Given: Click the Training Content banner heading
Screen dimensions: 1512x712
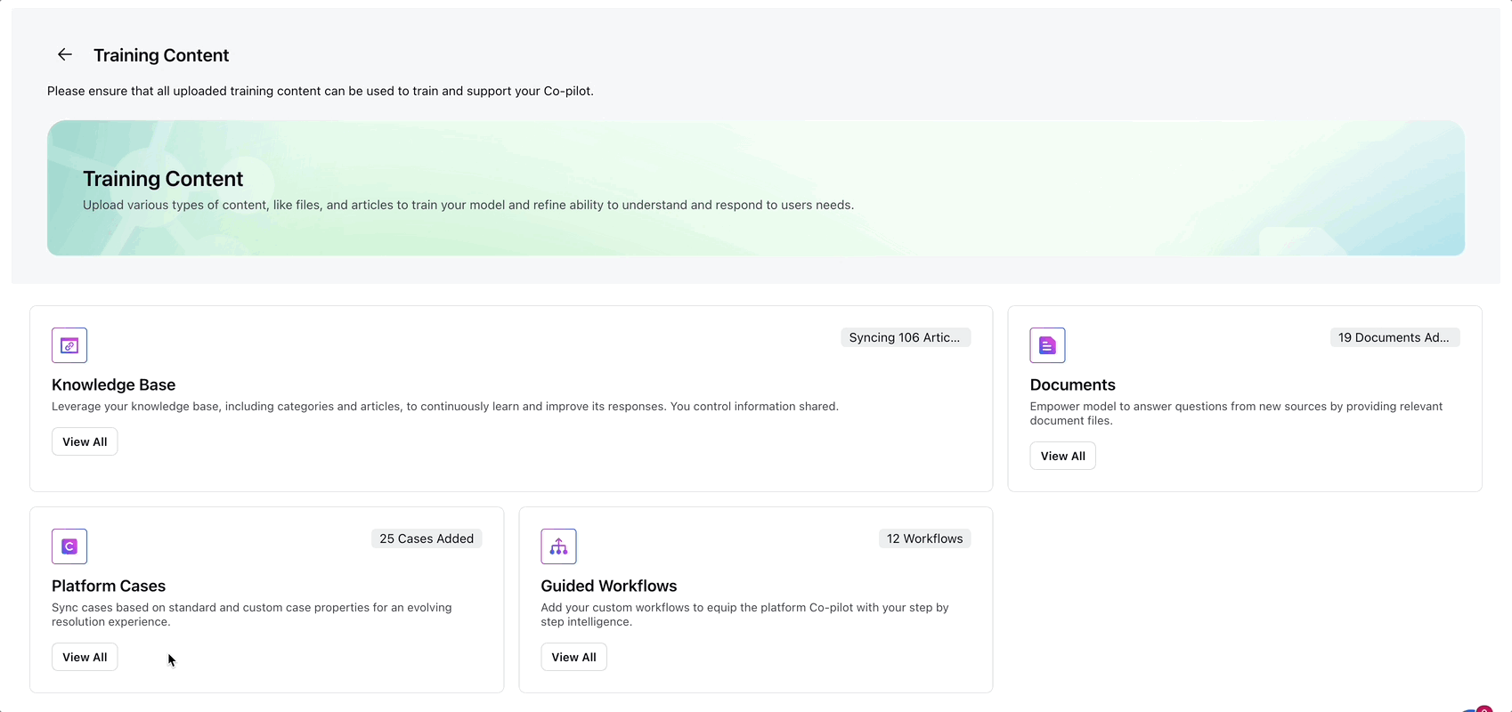Looking at the screenshot, I should click(163, 179).
